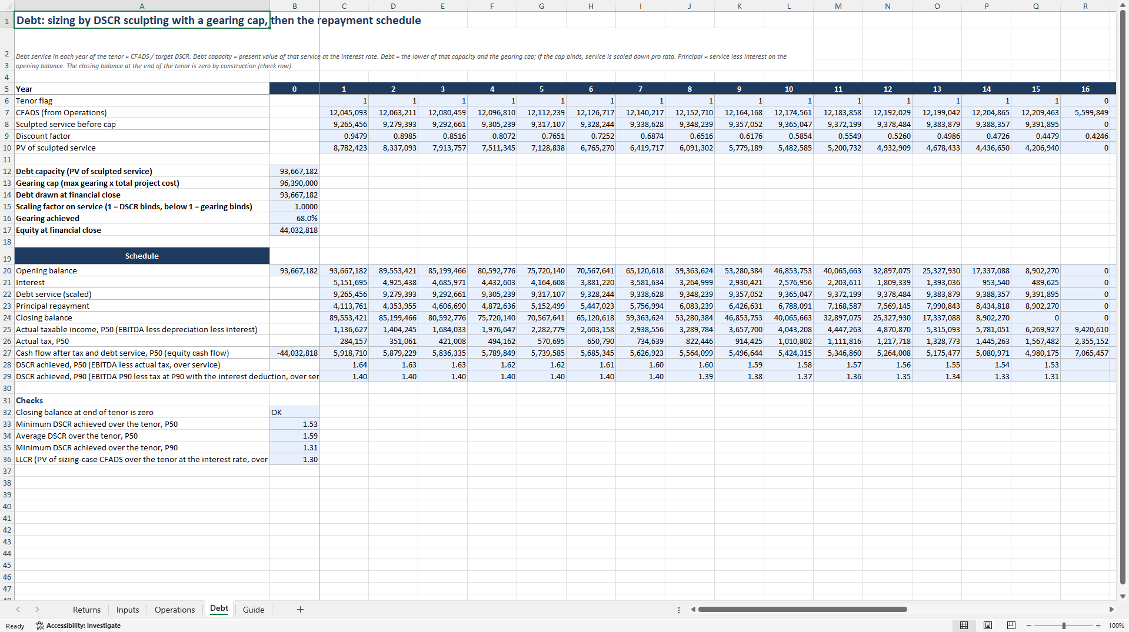Click horizontal scroll right arrow

1111,610
